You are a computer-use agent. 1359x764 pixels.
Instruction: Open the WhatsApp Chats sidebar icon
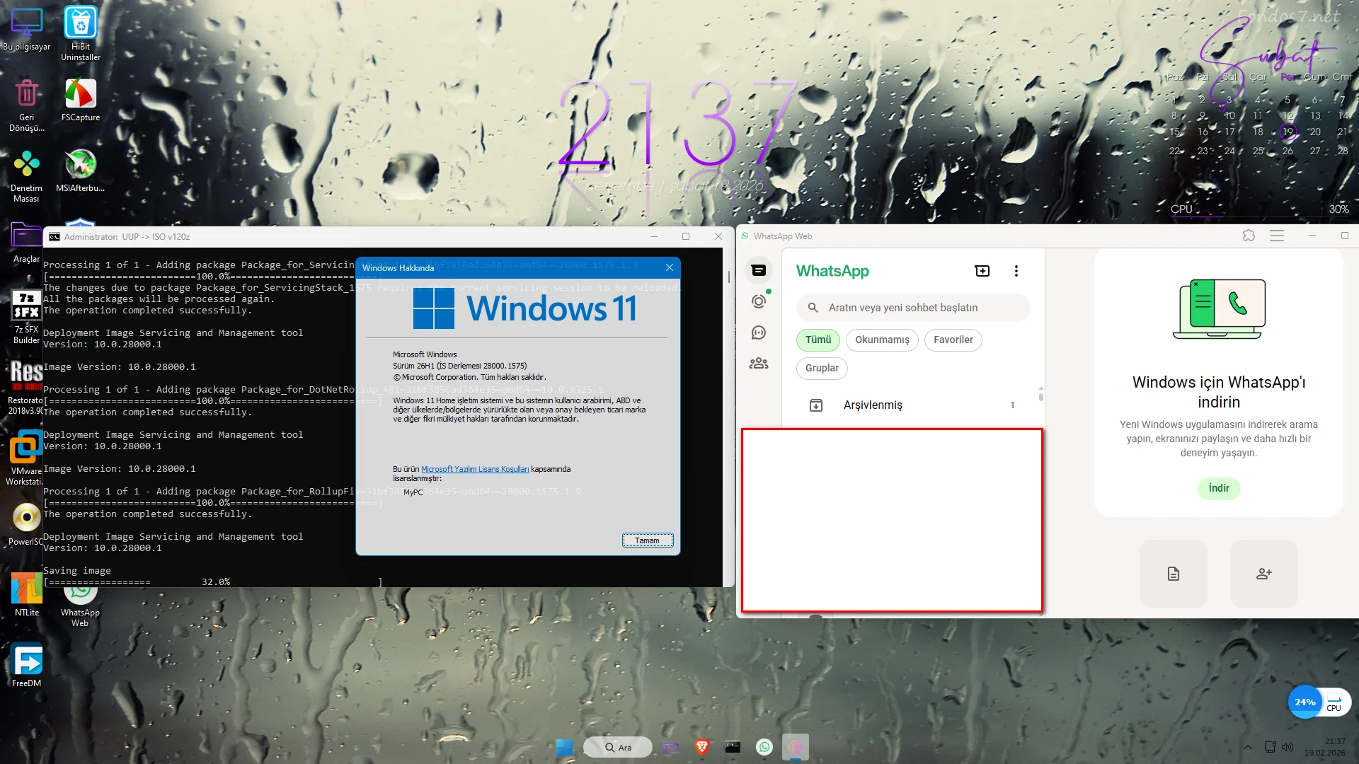click(758, 270)
